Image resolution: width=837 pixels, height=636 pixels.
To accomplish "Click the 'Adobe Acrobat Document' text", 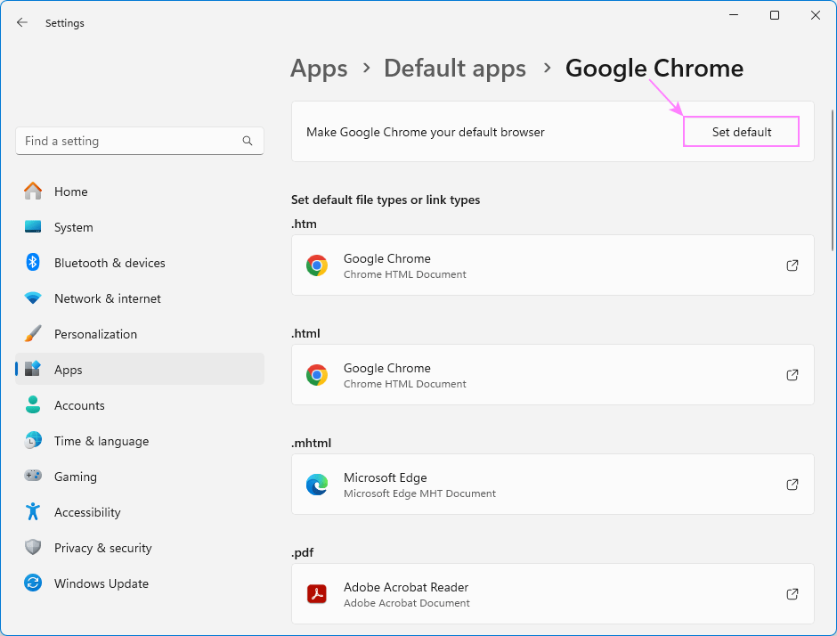I will pyautogui.click(x=406, y=603).
